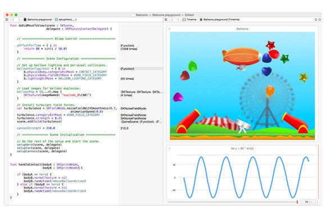
Task: Click the red star balloon
Action: [270, 45]
